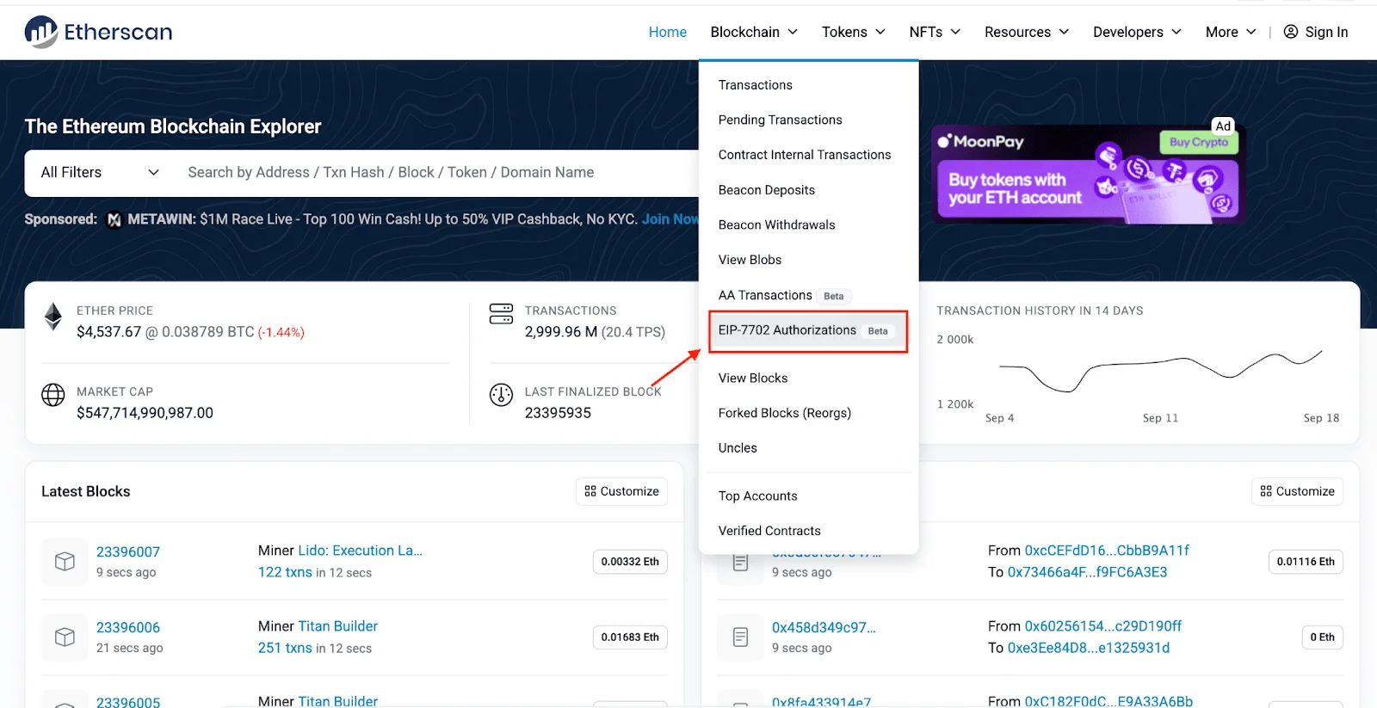Open AA Transactions Beta

click(784, 295)
